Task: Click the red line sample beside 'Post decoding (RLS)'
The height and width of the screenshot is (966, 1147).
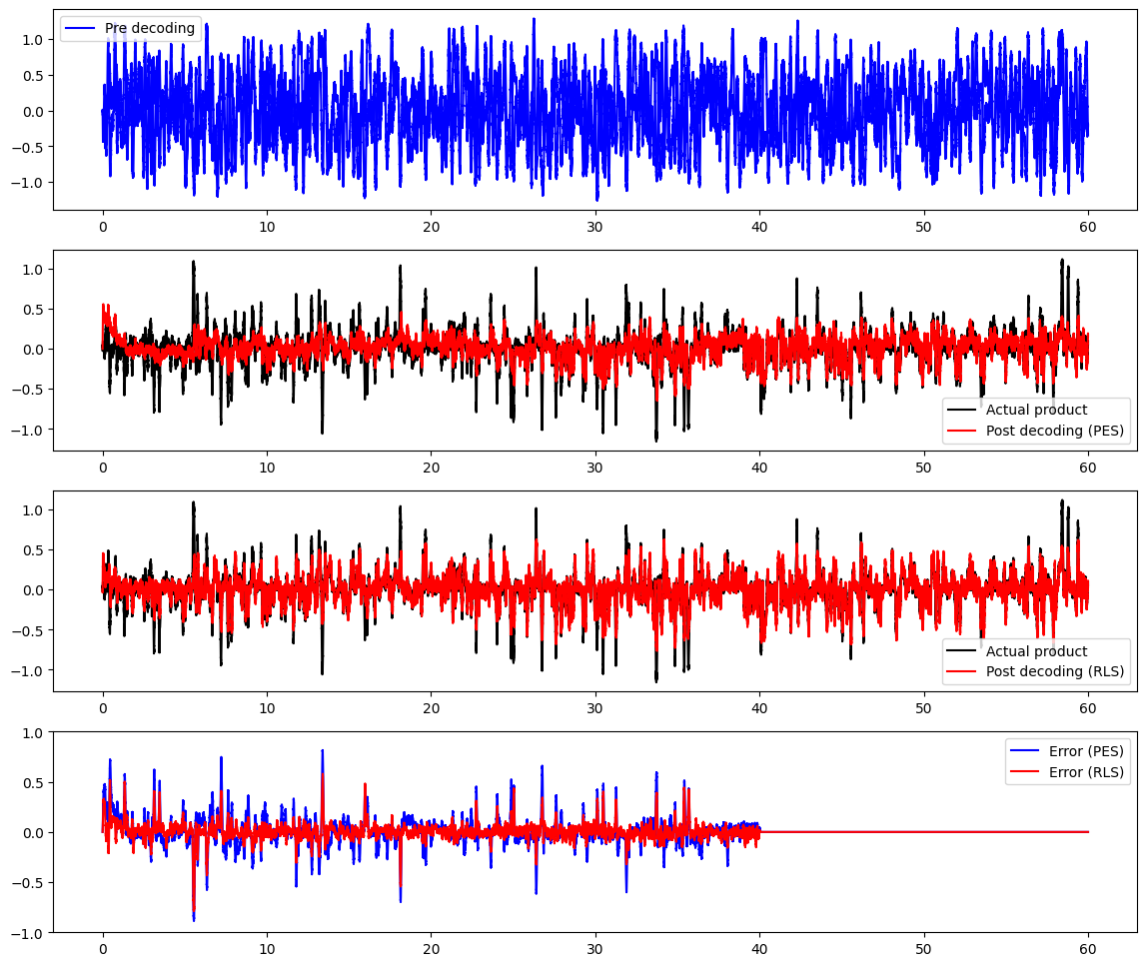Action: tap(962, 671)
